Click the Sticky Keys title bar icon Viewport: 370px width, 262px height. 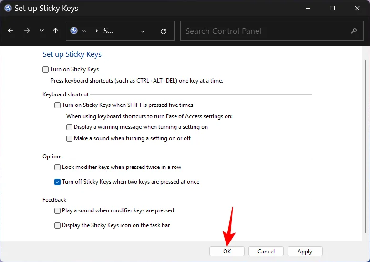coord(8,8)
